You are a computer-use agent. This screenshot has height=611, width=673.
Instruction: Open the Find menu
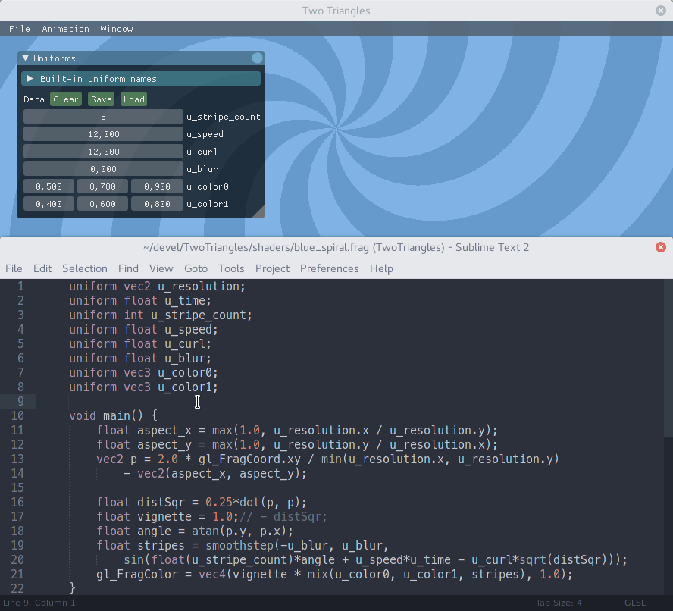(x=128, y=268)
